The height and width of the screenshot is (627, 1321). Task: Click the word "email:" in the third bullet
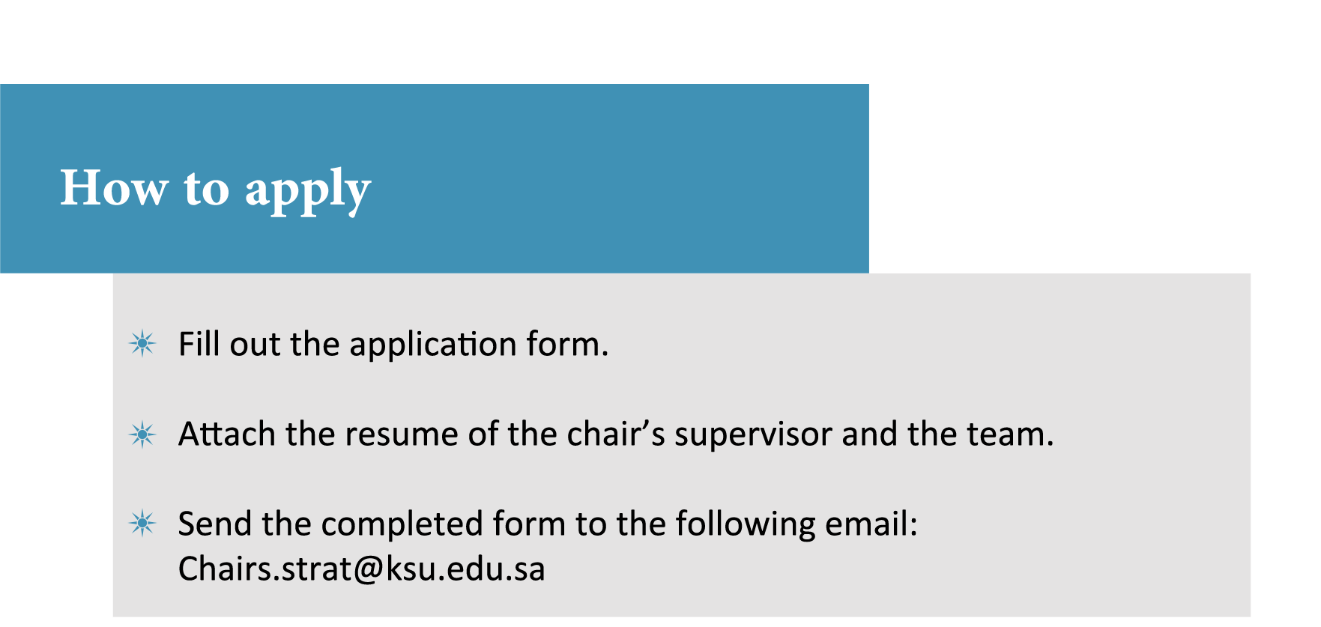click(x=871, y=524)
